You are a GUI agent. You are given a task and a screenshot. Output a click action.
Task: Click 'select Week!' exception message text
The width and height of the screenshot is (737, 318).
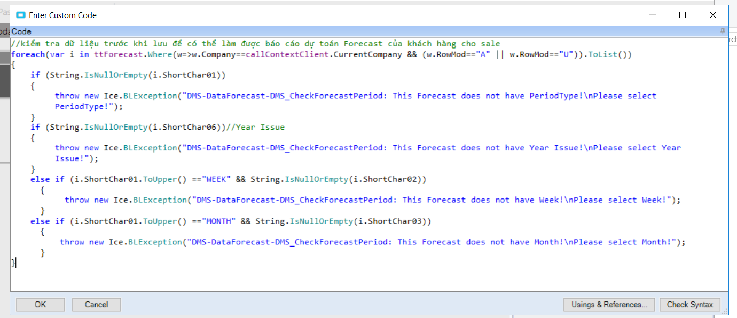[637, 200]
